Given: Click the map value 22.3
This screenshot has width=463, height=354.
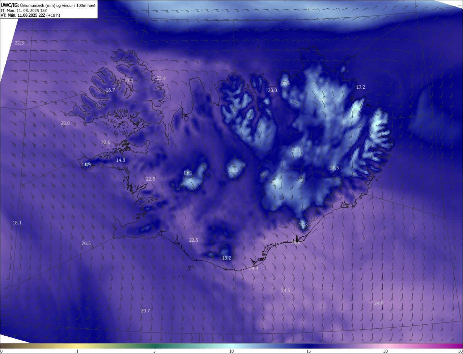Looking at the screenshot, I should [x=19, y=43].
